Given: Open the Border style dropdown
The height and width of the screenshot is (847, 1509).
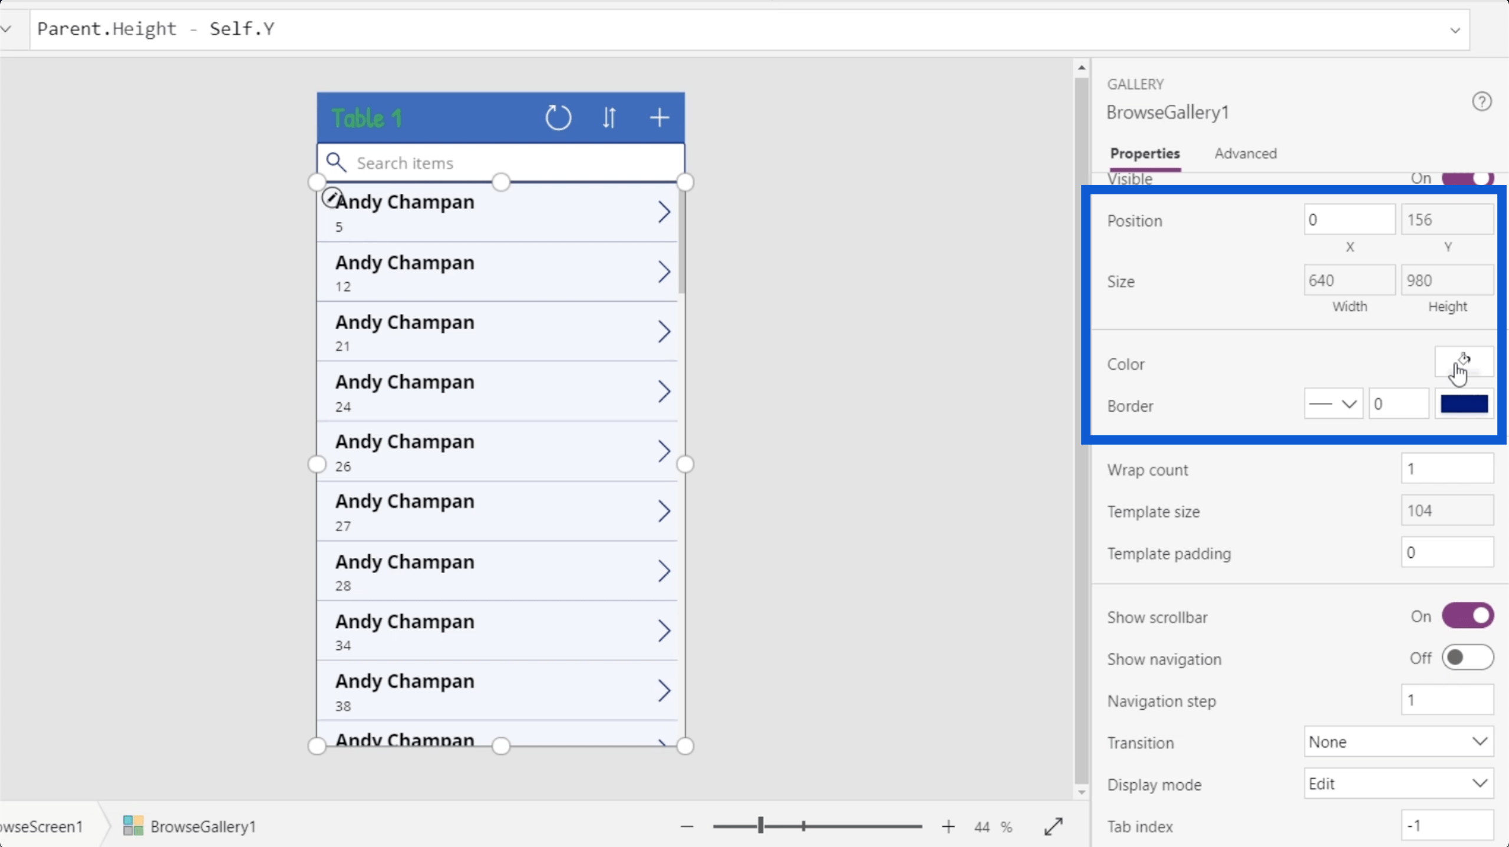Looking at the screenshot, I should [x=1333, y=403].
